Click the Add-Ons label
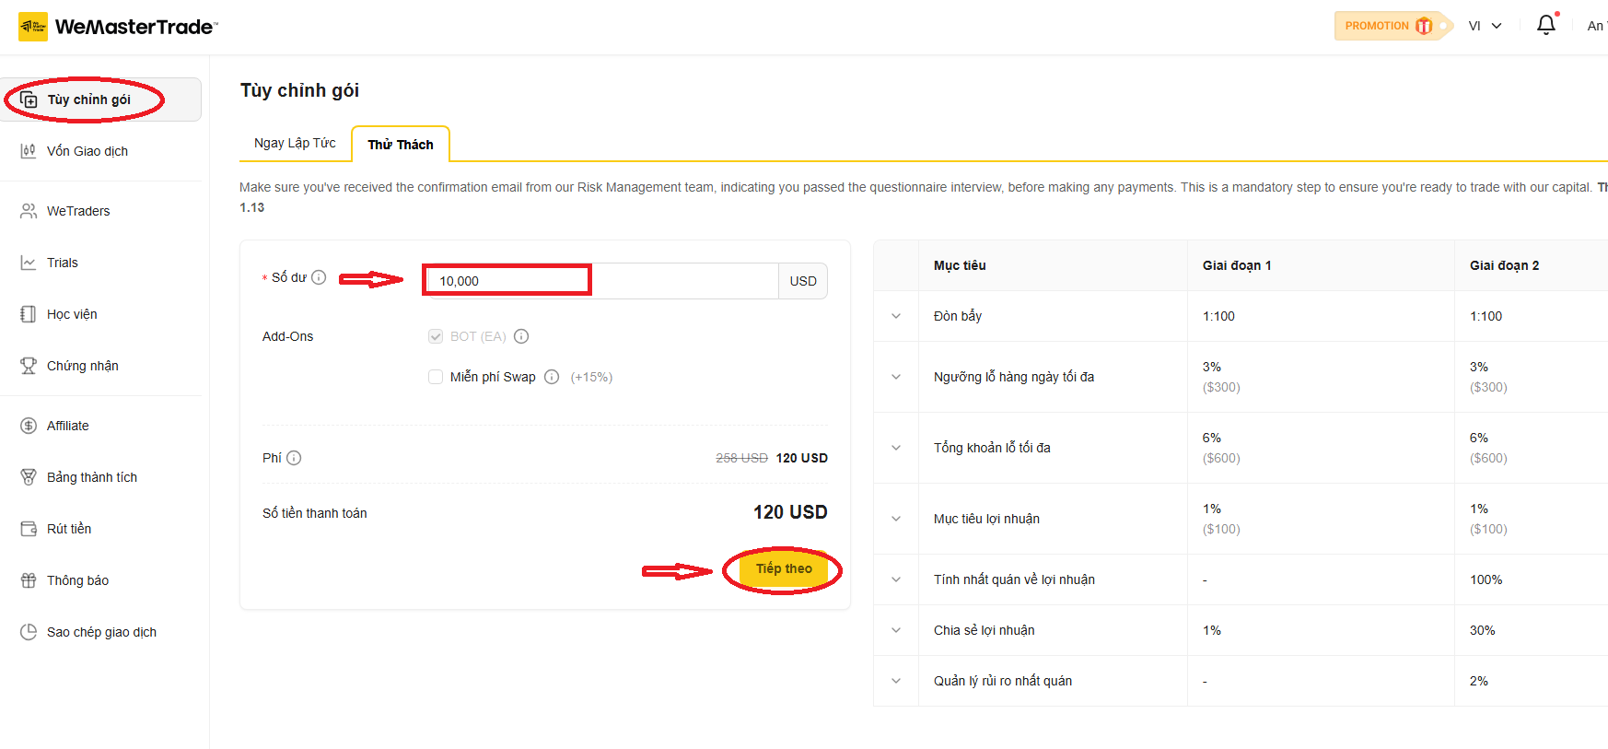This screenshot has height=749, width=1608. (288, 336)
